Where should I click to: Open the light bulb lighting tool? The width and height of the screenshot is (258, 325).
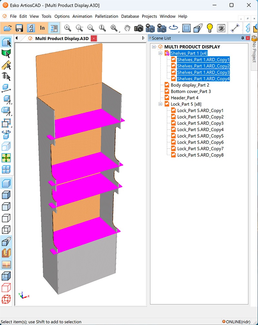pyautogui.click(x=210, y=28)
